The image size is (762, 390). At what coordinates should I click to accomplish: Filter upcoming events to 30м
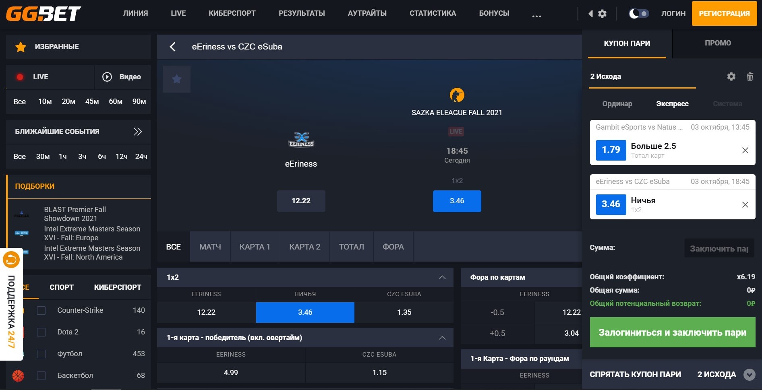click(x=43, y=157)
